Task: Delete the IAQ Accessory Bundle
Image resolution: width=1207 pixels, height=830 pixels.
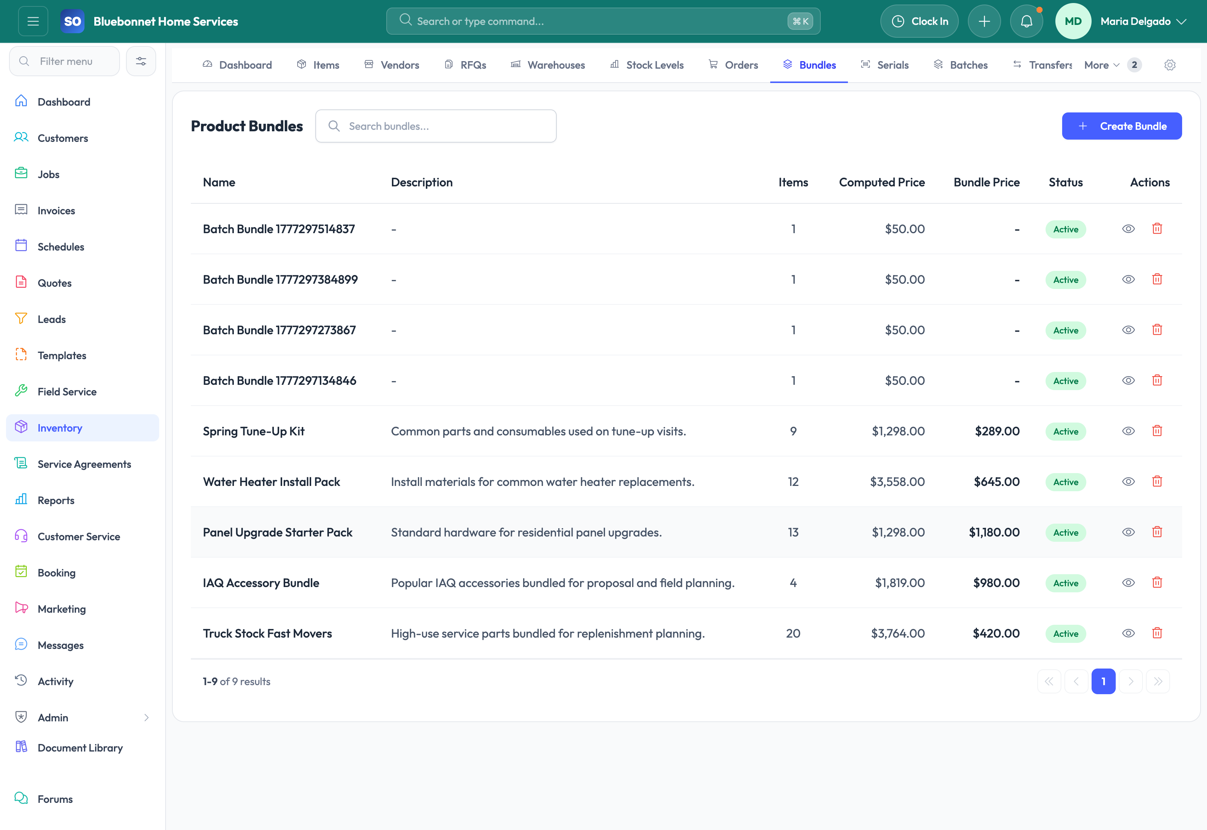Action: click(x=1157, y=583)
